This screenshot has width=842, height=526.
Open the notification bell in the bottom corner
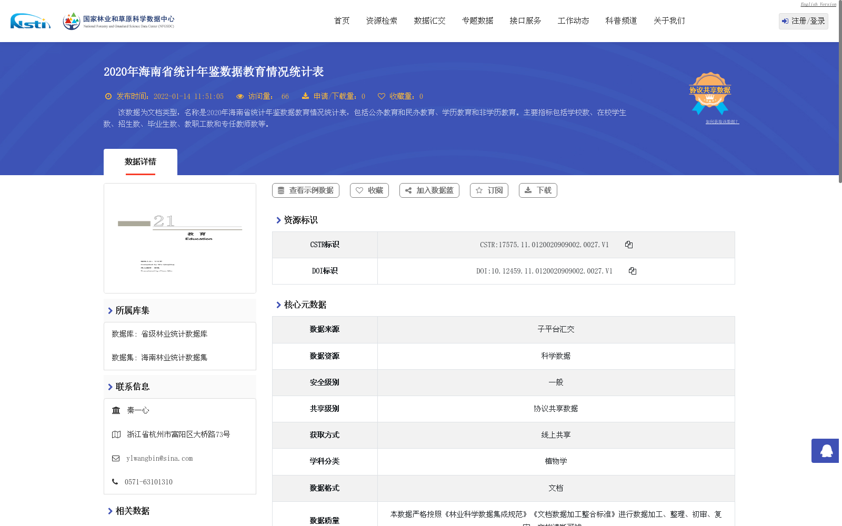pos(825,451)
